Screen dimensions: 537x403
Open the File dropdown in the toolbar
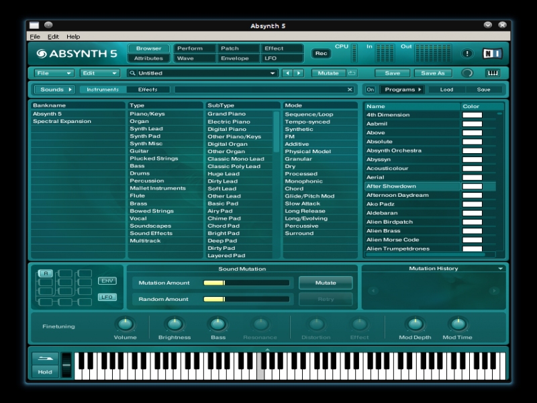(x=54, y=73)
